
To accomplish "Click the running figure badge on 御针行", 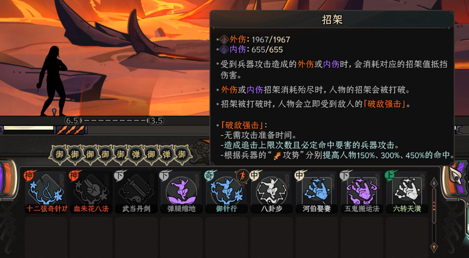I will pyautogui.click(x=243, y=176).
